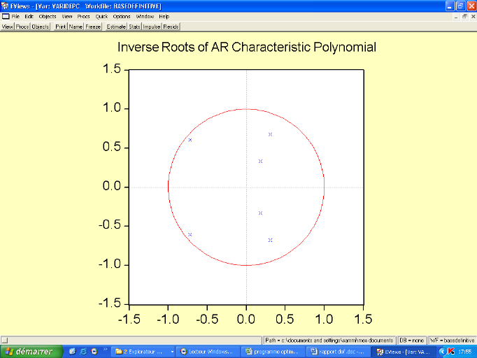Viewport: 477px width, 358px height.
Task: Open the Procs menu in menu bar
Action: (83, 16)
